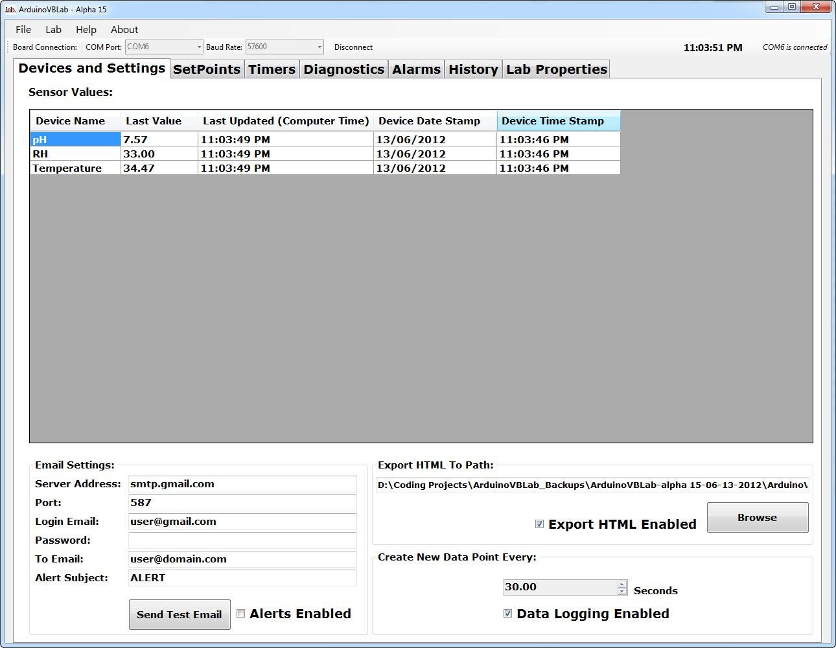Click Browse to choose an HTML export path

pyautogui.click(x=757, y=517)
